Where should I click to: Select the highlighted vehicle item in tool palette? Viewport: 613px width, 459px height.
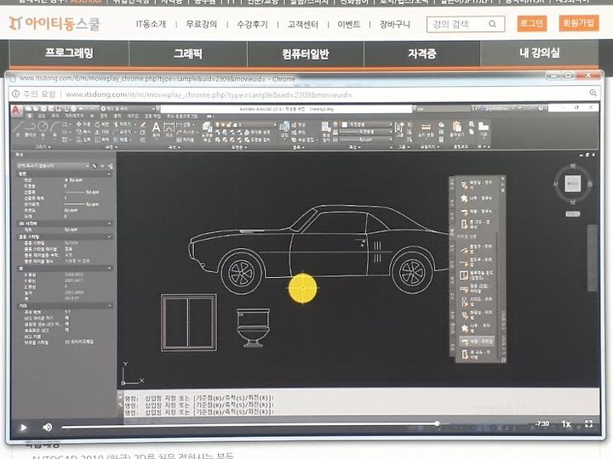click(x=477, y=342)
